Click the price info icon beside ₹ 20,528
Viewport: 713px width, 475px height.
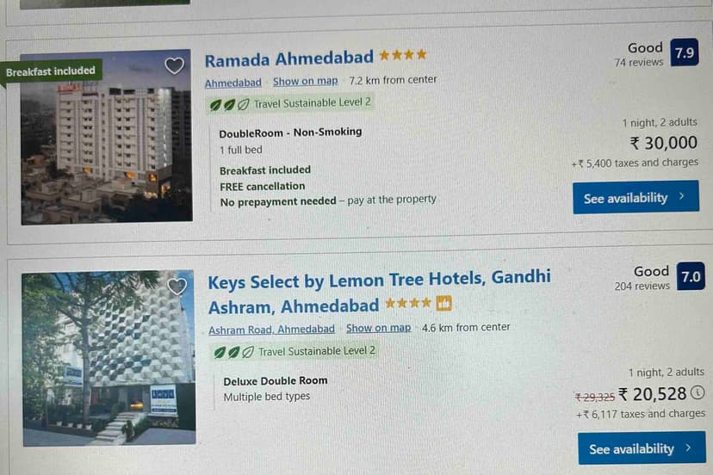click(x=697, y=393)
